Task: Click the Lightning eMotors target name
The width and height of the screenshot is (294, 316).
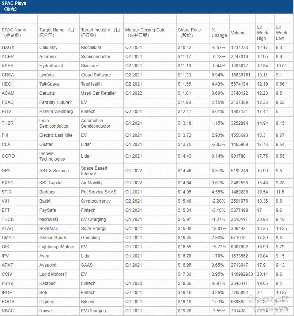Action: tap(57, 247)
